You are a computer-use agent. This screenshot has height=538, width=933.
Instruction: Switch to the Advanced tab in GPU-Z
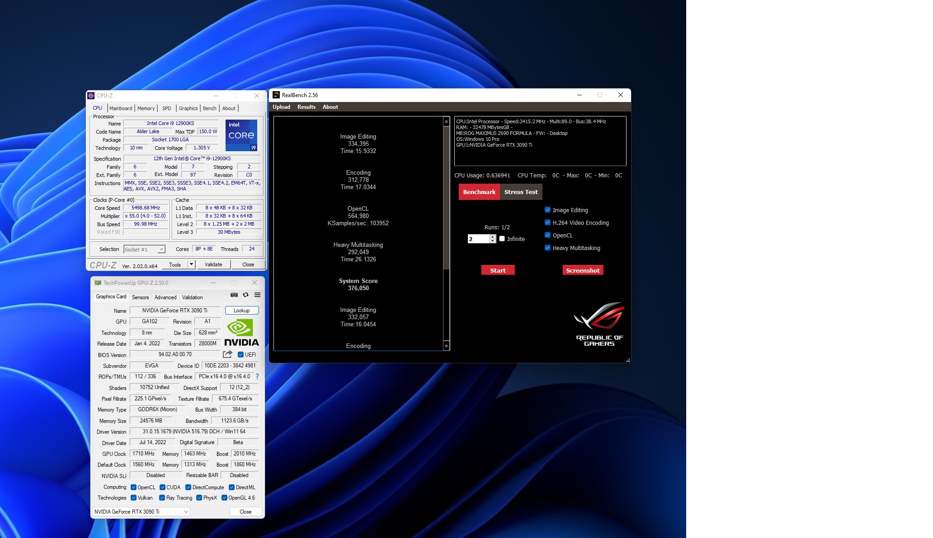[x=165, y=297]
